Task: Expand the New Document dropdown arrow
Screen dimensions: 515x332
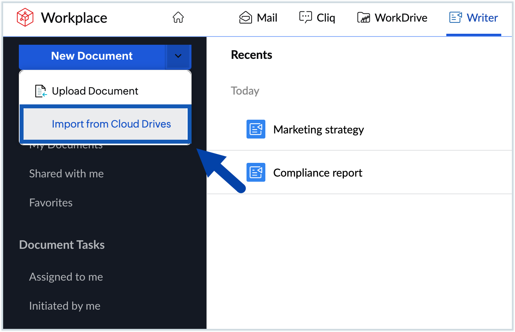Action: click(179, 56)
